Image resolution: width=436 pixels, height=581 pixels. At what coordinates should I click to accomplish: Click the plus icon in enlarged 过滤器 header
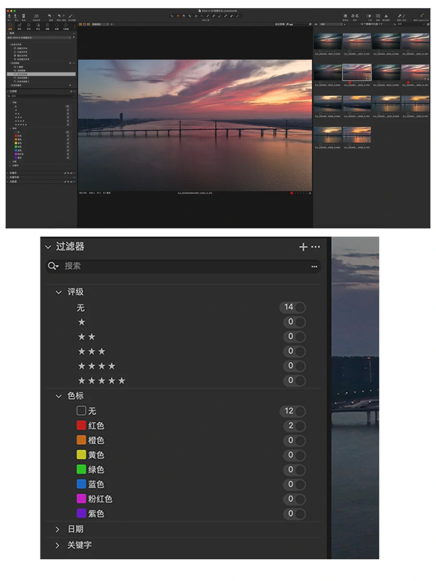point(303,247)
